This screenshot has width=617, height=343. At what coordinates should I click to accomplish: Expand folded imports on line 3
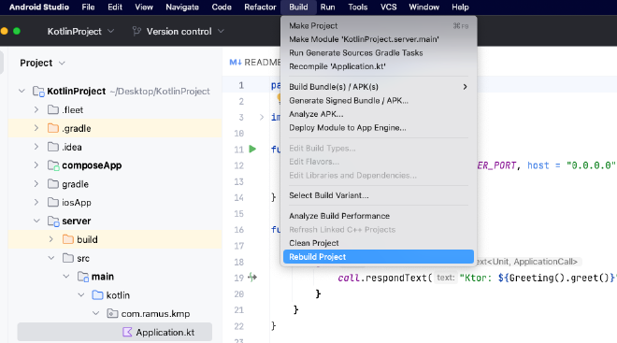[261, 117]
